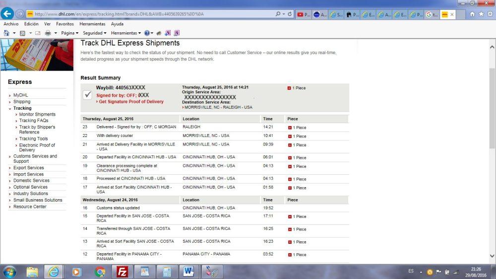496x279 pixels.
Task: Click scrollbar up arrow at page top
Action: pyautogui.click(x=492, y=47)
